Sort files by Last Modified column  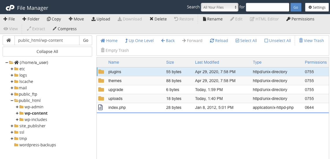[207, 62]
